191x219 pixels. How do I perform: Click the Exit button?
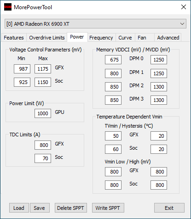tap(169, 208)
